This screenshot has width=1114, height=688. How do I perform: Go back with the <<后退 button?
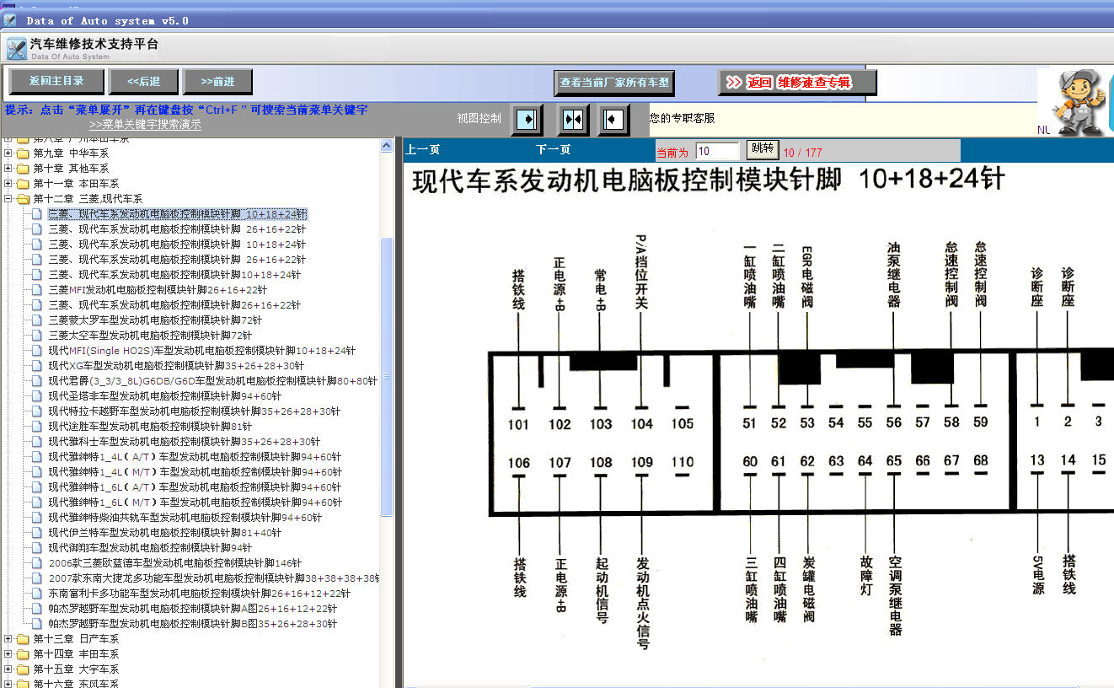[144, 82]
